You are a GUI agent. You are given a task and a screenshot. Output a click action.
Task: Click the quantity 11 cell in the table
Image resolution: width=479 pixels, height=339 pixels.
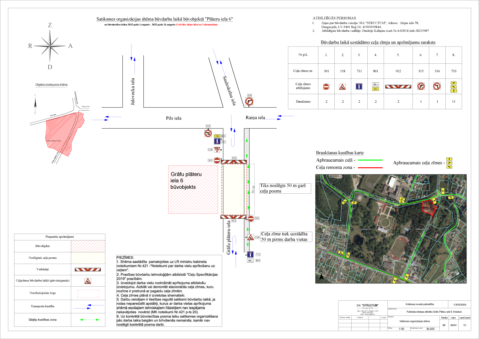(454, 101)
